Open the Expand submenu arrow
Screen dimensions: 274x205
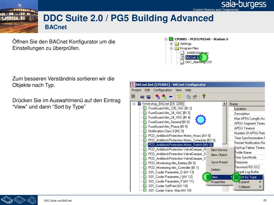point(260,182)
